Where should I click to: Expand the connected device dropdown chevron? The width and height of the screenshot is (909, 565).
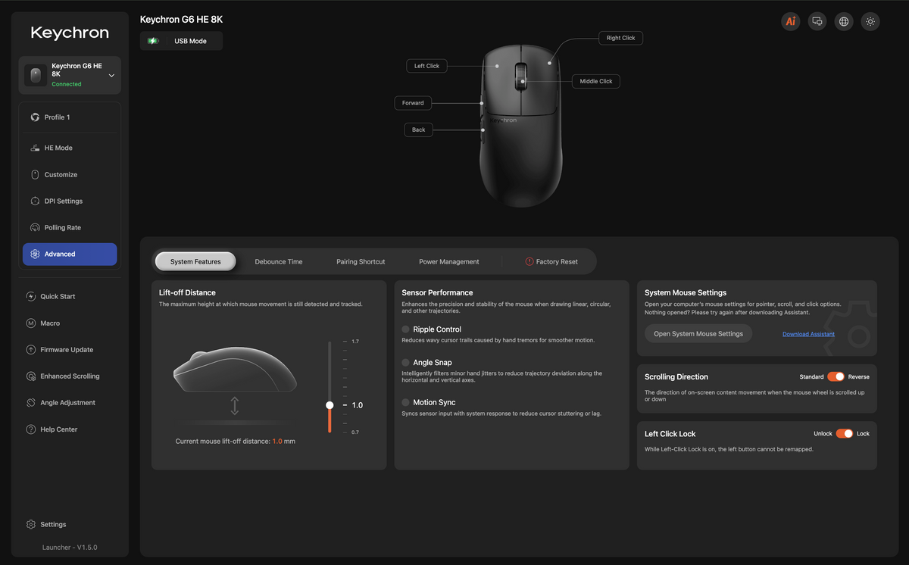[111, 76]
